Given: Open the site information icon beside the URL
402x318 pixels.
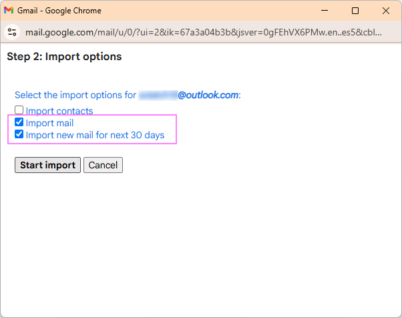Looking at the screenshot, I should tap(12, 32).
